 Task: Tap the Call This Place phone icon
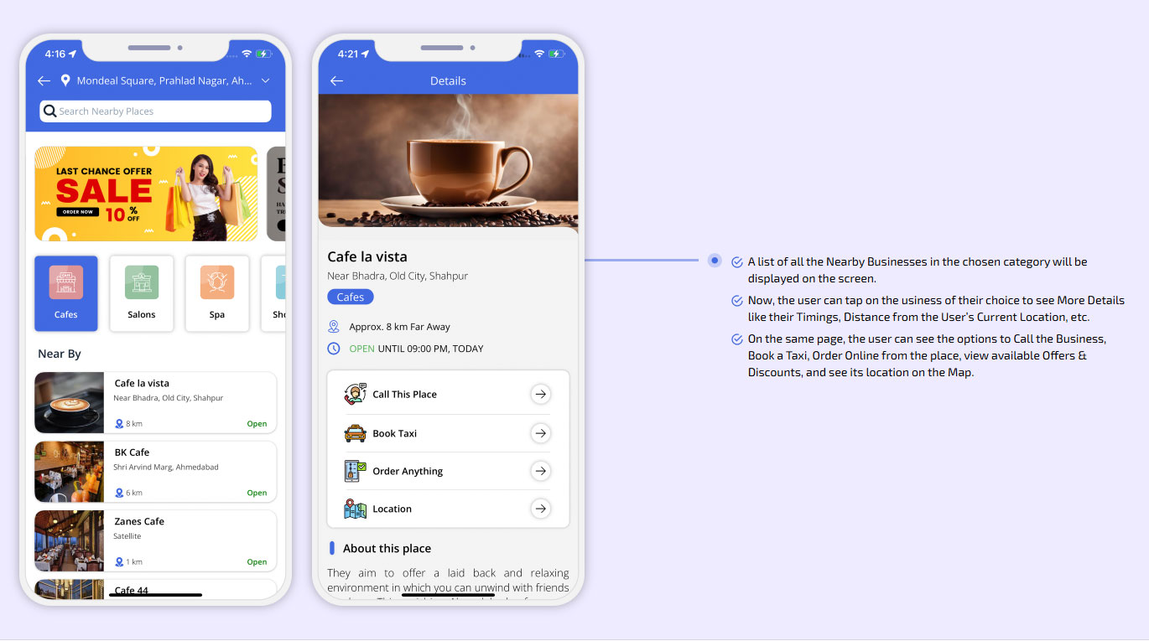tap(355, 395)
